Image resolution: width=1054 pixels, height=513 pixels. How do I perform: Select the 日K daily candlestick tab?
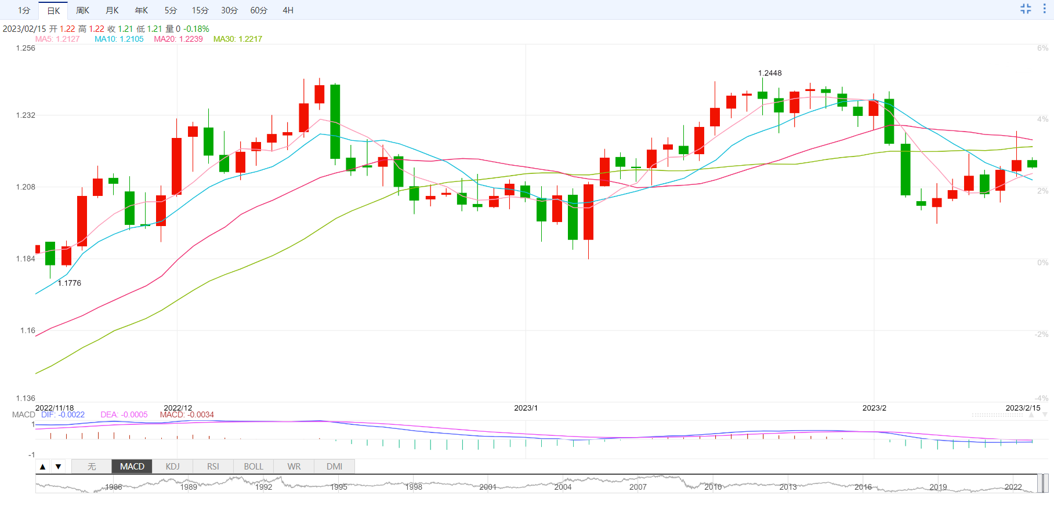[53, 10]
